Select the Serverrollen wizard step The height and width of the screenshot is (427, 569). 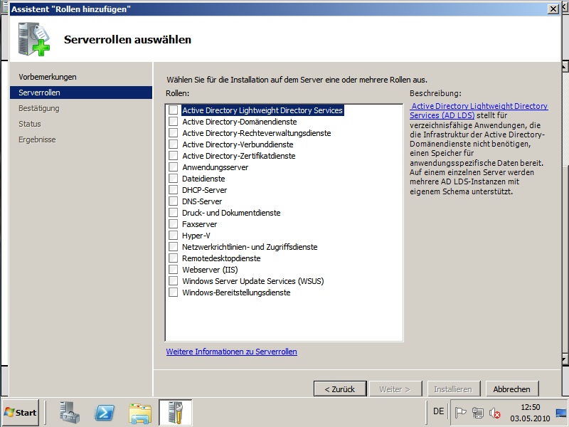point(81,93)
